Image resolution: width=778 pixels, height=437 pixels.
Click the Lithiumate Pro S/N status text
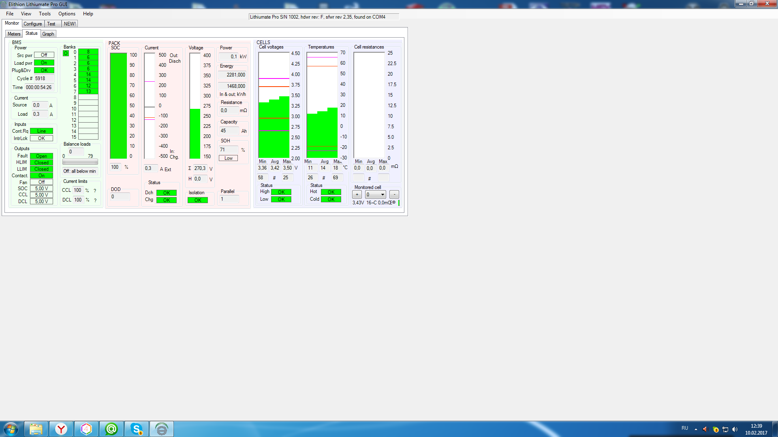click(324, 17)
